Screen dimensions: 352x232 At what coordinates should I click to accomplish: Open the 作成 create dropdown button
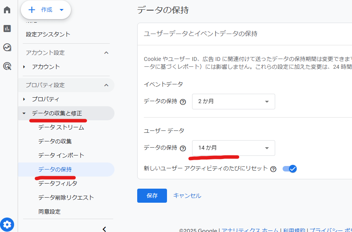46,10
